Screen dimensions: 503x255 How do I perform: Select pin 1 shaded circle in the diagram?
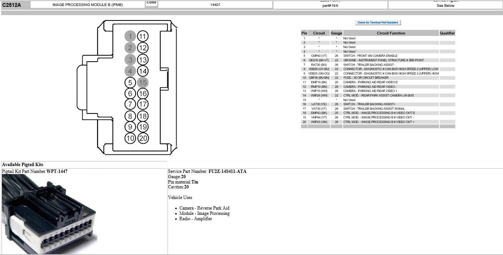pos(130,36)
